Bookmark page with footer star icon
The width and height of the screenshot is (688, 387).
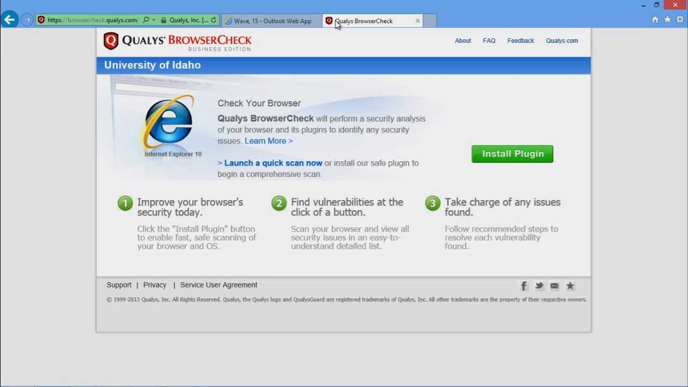[x=570, y=286]
